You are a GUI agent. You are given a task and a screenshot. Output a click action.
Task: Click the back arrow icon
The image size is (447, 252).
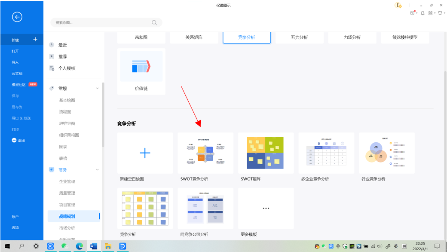pos(17,17)
